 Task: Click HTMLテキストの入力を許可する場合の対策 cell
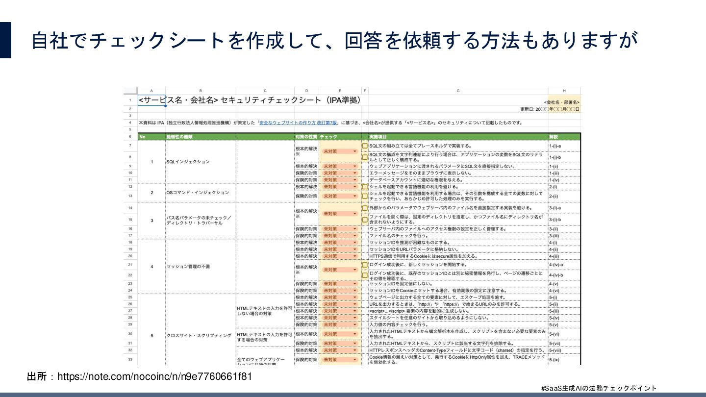(265, 337)
